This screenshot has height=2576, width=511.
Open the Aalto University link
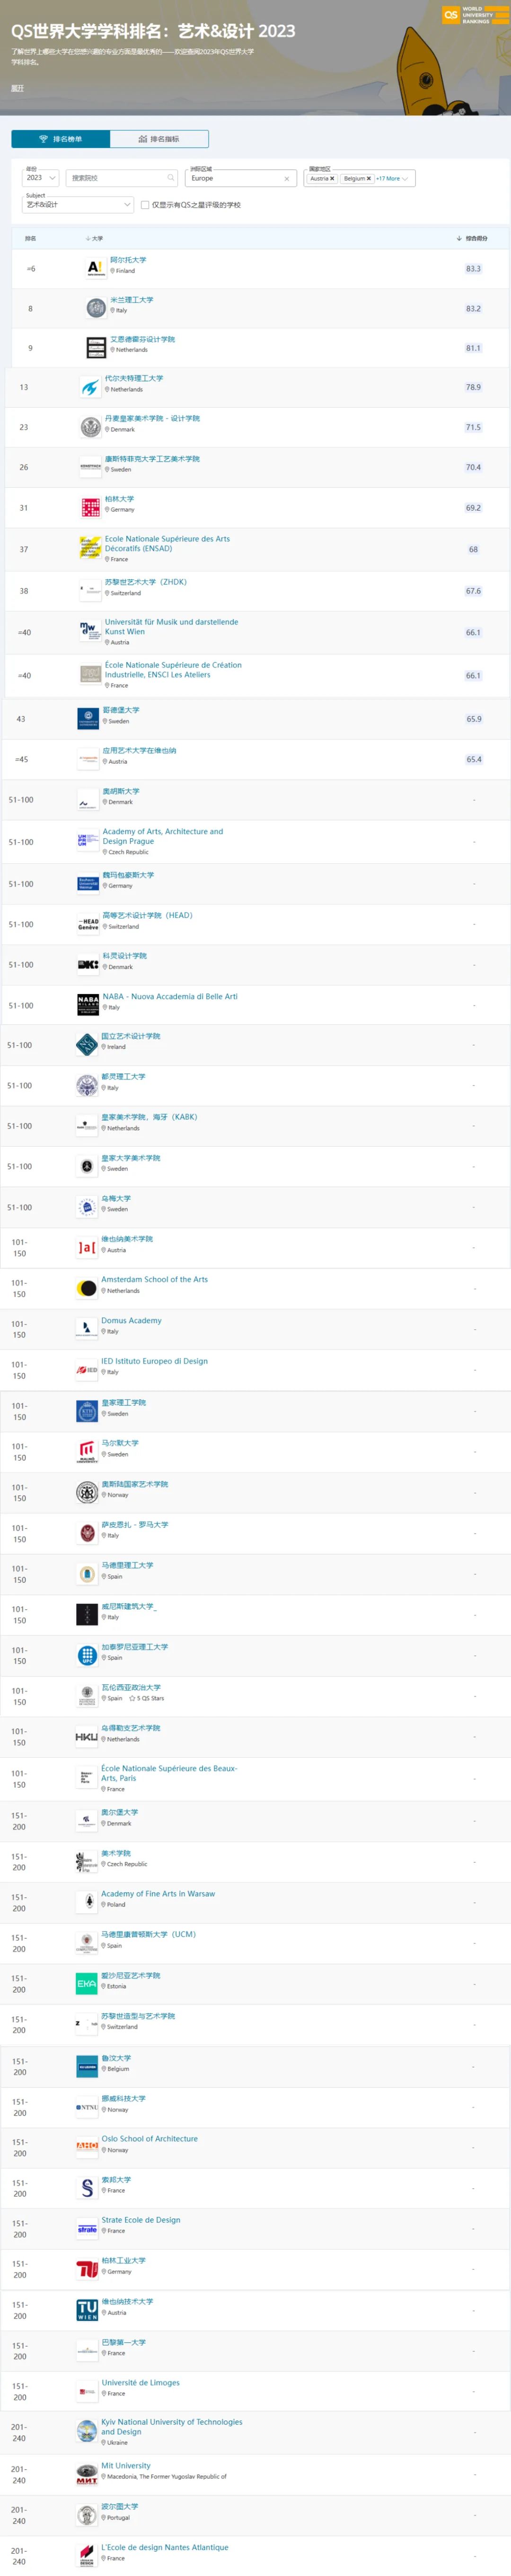pos(128,260)
